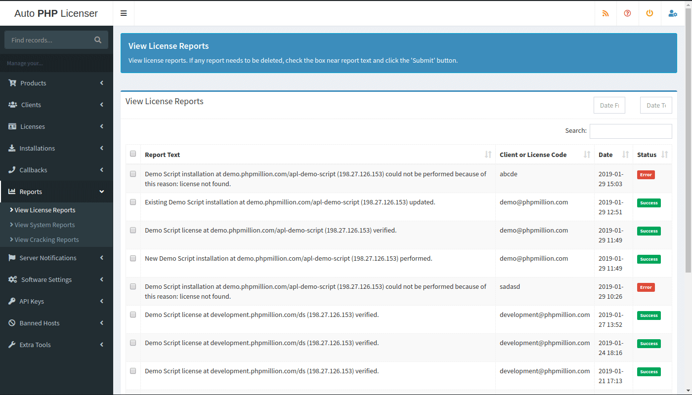Check the select-all checkbox in table header
The height and width of the screenshot is (395, 692).
(133, 154)
